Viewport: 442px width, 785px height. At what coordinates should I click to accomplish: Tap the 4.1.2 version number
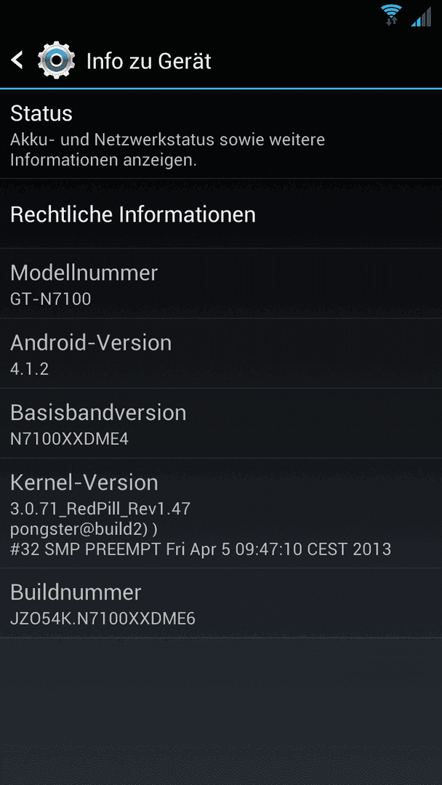(x=30, y=369)
